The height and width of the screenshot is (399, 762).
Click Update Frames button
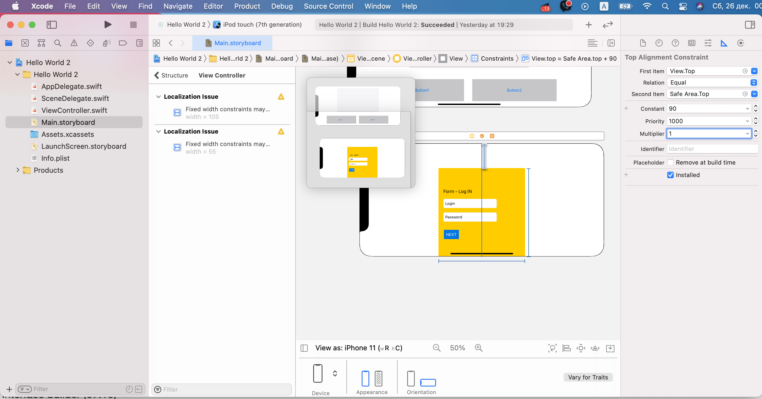click(552, 348)
